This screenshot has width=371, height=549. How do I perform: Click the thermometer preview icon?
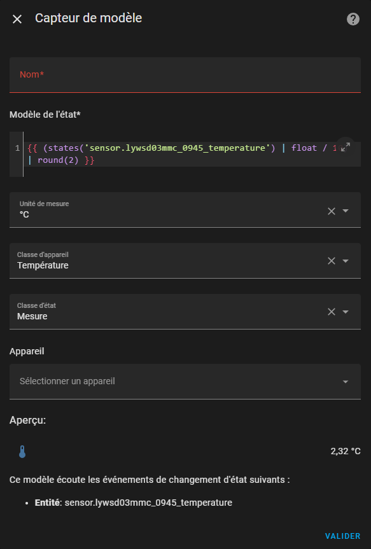click(x=22, y=452)
